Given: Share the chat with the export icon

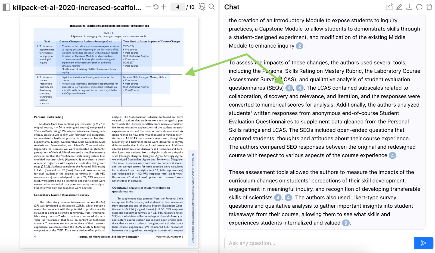Looking at the screenshot, I should pos(389,7).
